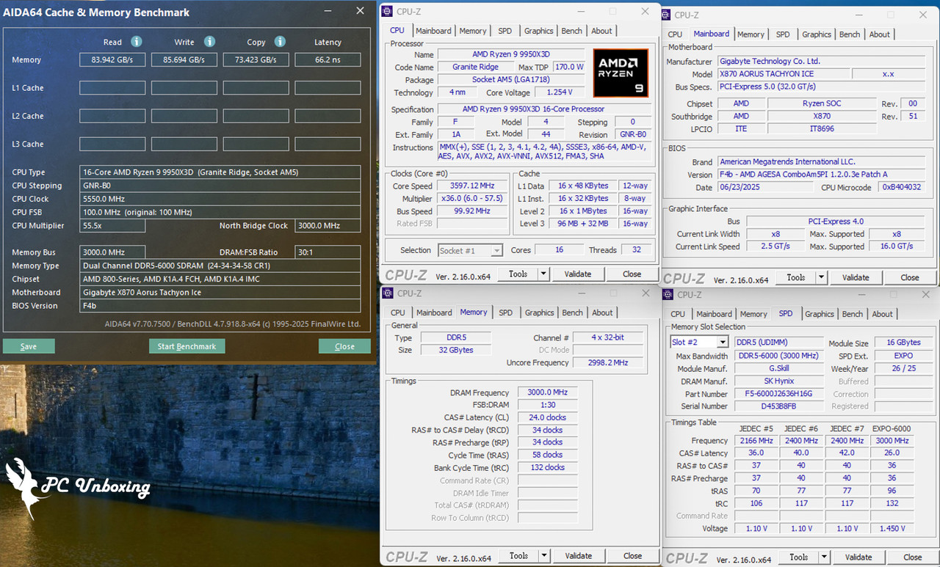Click Close button at bottom of Mainboard window
Screen dimensions: 940x567
tap(909, 277)
